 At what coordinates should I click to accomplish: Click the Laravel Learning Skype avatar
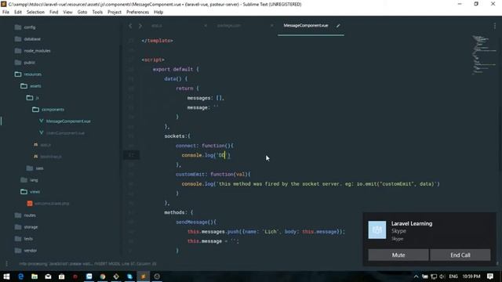coord(376,230)
